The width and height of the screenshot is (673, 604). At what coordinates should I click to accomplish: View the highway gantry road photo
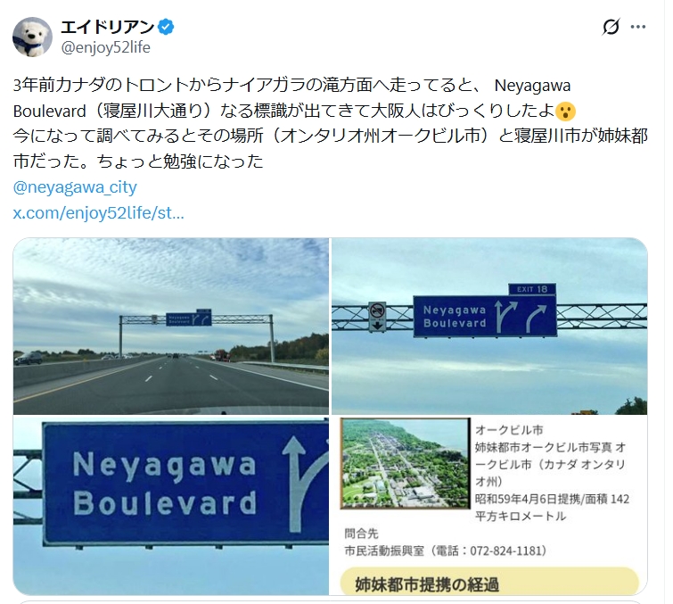coord(171,326)
